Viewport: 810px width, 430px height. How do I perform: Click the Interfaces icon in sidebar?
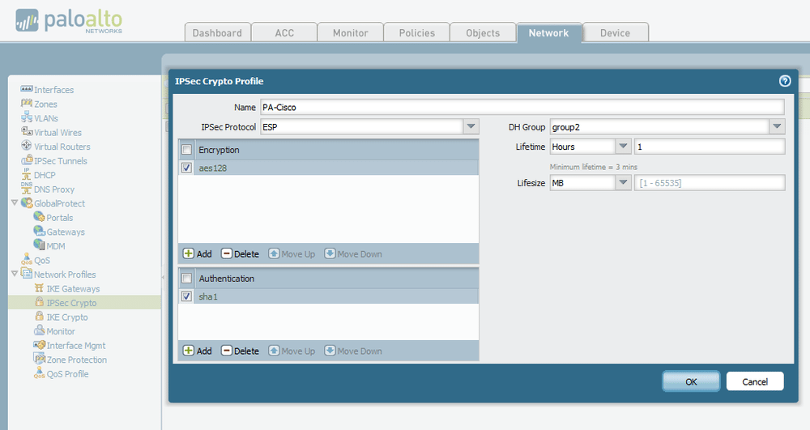tap(26, 90)
